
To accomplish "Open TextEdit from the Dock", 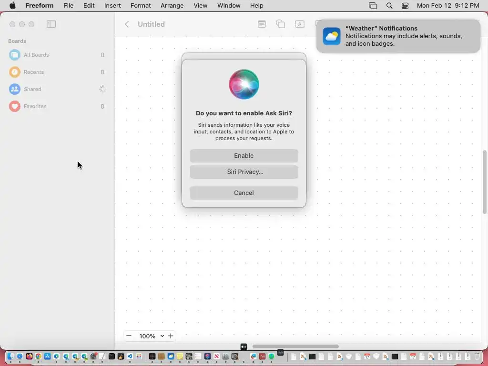I will (x=102, y=356).
